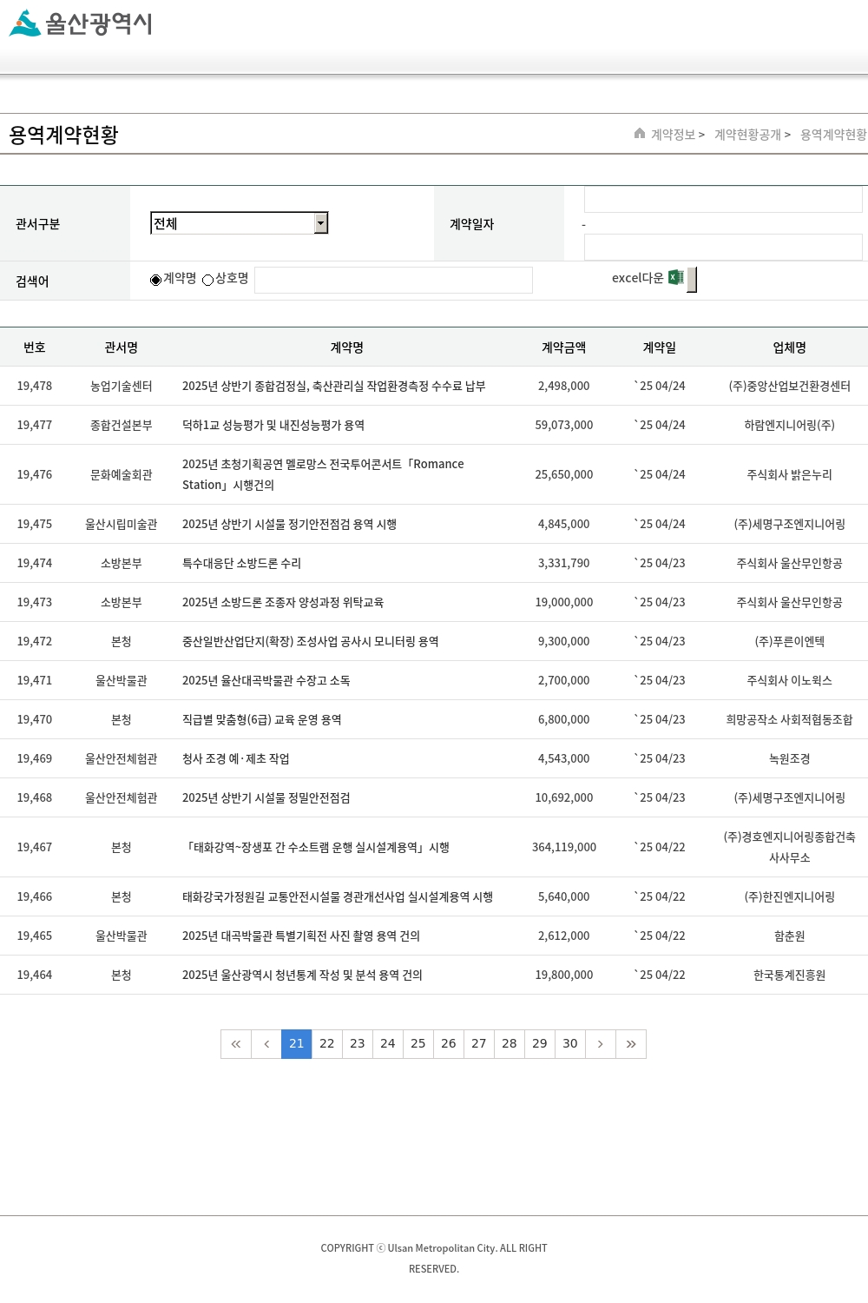Click the 계약금액 column header
This screenshot has width=868, height=1303.
pos(564,347)
